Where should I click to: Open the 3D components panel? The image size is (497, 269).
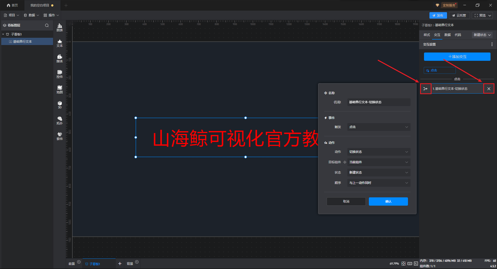coord(60,105)
